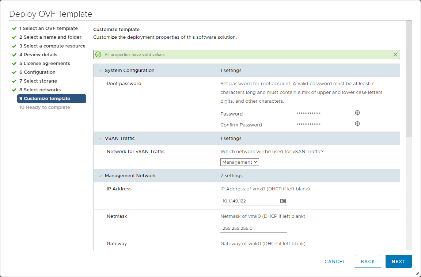The height and width of the screenshot is (277, 421).
Task: Click the Password field reveal icon
Action: coord(357,113)
